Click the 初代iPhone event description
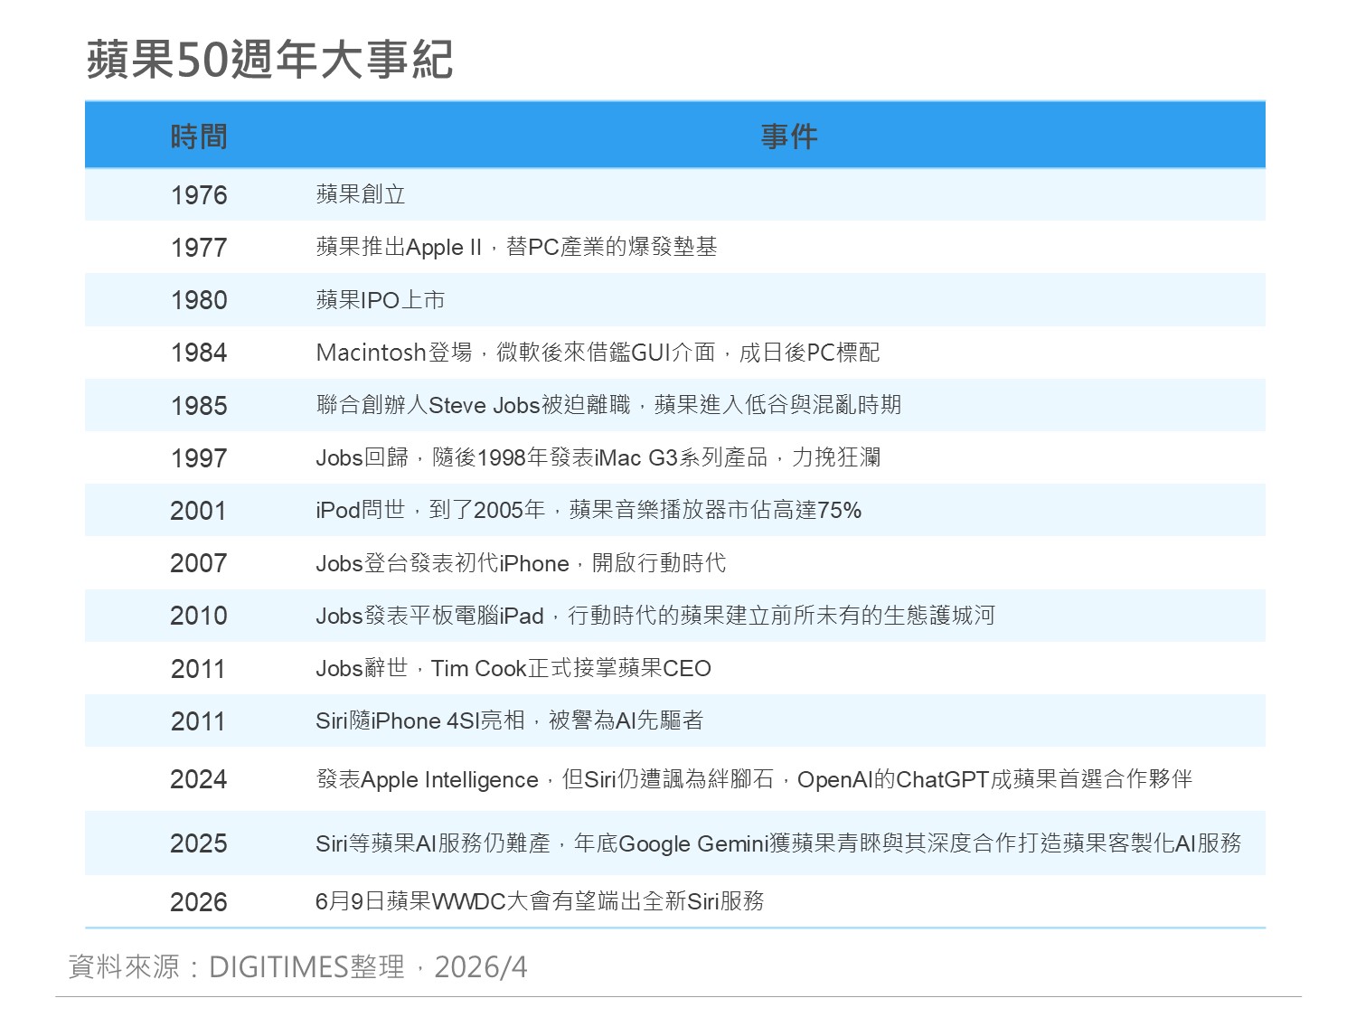The height and width of the screenshot is (1017, 1356). (x=520, y=563)
